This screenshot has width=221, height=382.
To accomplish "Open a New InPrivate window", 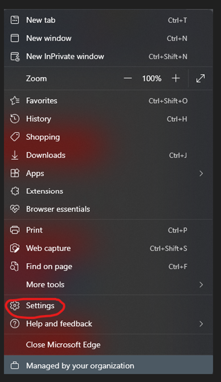I will pyautogui.click(x=108, y=57).
